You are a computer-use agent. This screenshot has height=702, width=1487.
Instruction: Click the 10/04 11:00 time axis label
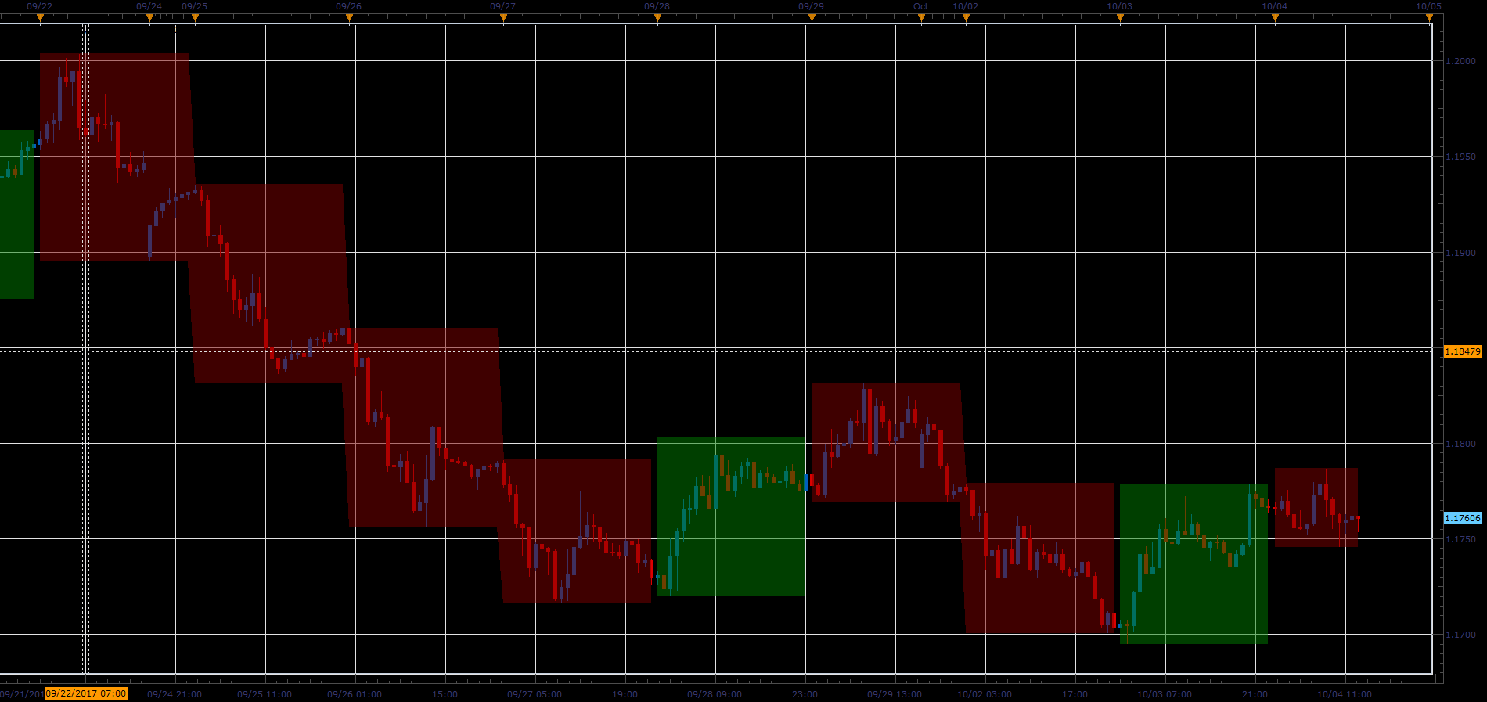pyautogui.click(x=1345, y=694)
